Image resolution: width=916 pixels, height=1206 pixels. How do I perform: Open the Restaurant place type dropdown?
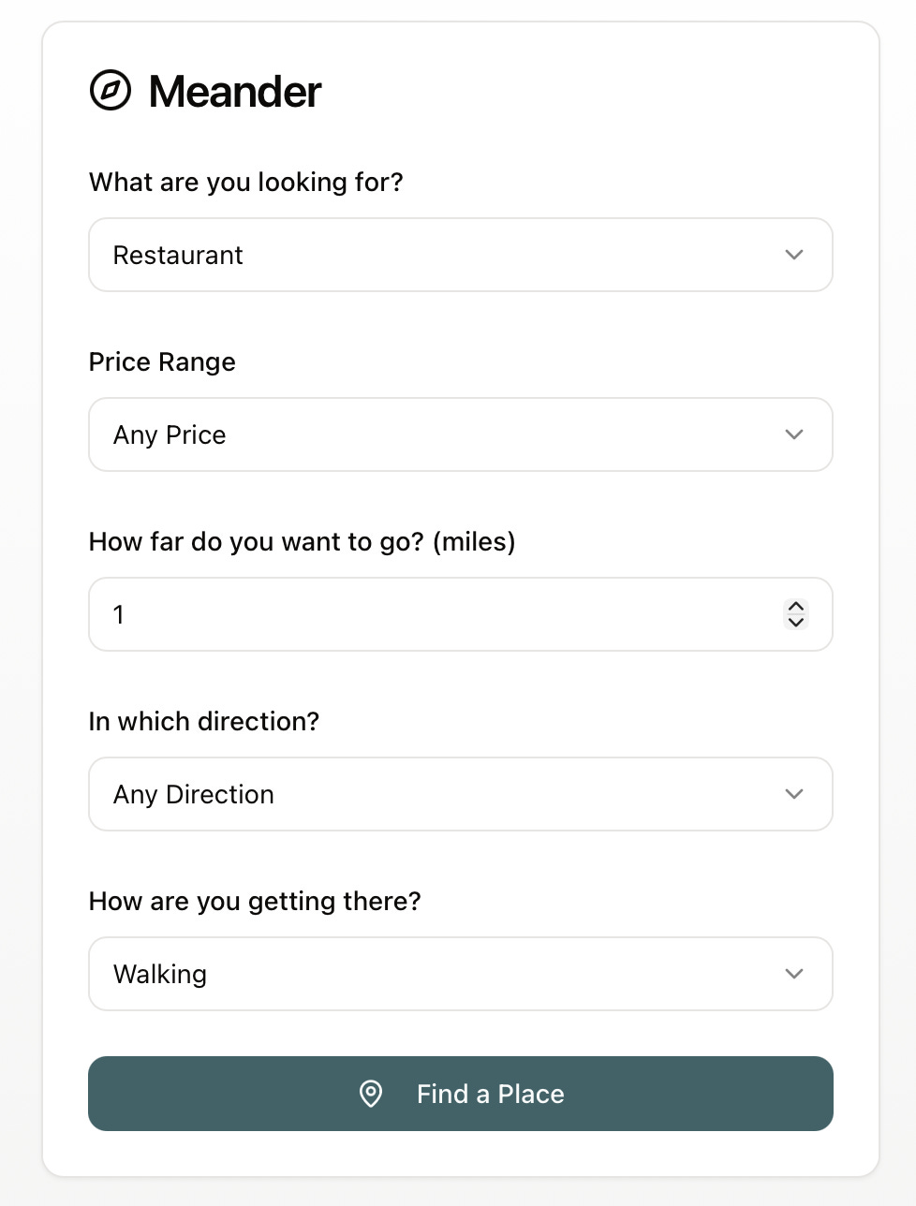tap(459, 255)
